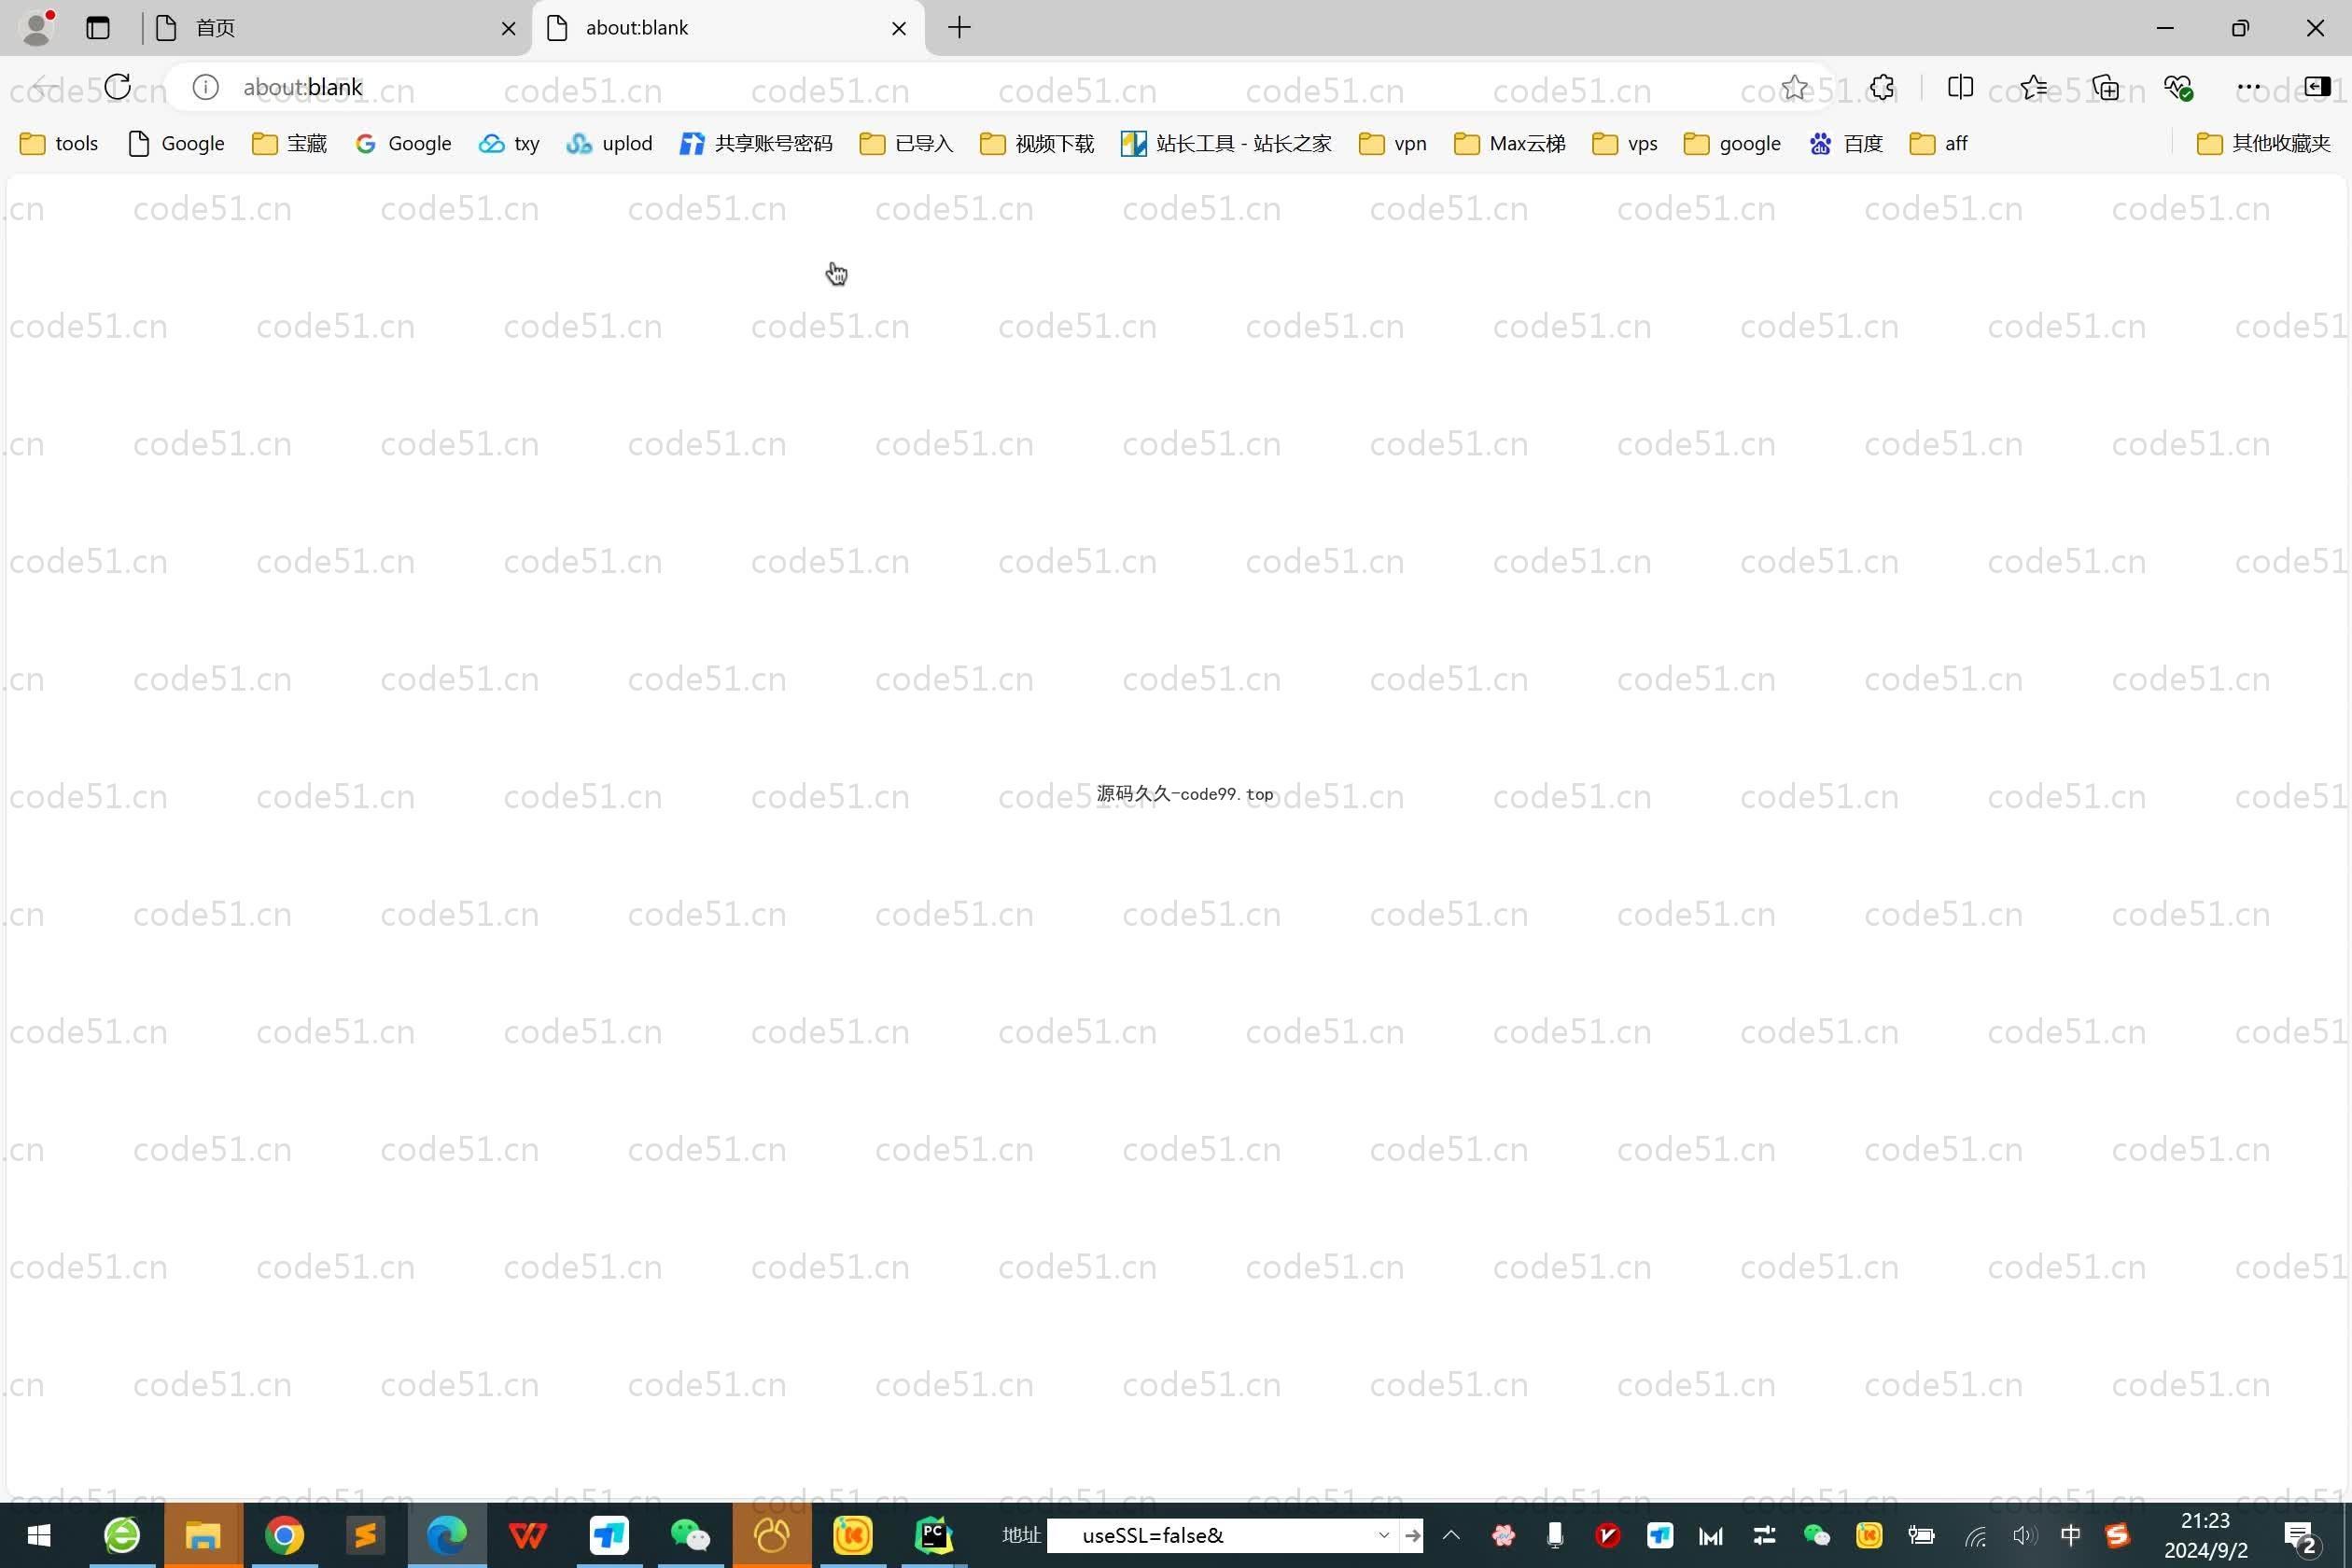Expand the aff bookmark folder
Image resolution: width=2352 pixels, height=1568 pixels.
point(1938,143)
